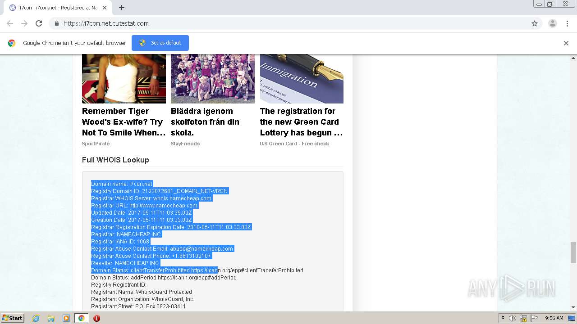This screenshot has width=577, height=324.
Task: Click 'Reseller: NAMECHEAP INC' line
Action: pos(125,263)
